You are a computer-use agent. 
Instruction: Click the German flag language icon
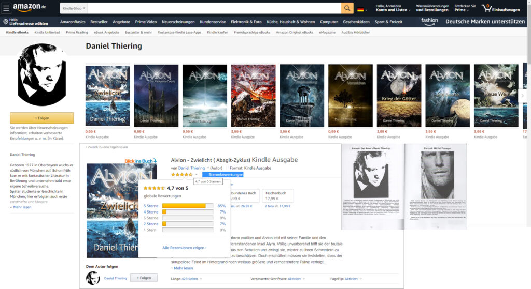[x=361, y=9]
